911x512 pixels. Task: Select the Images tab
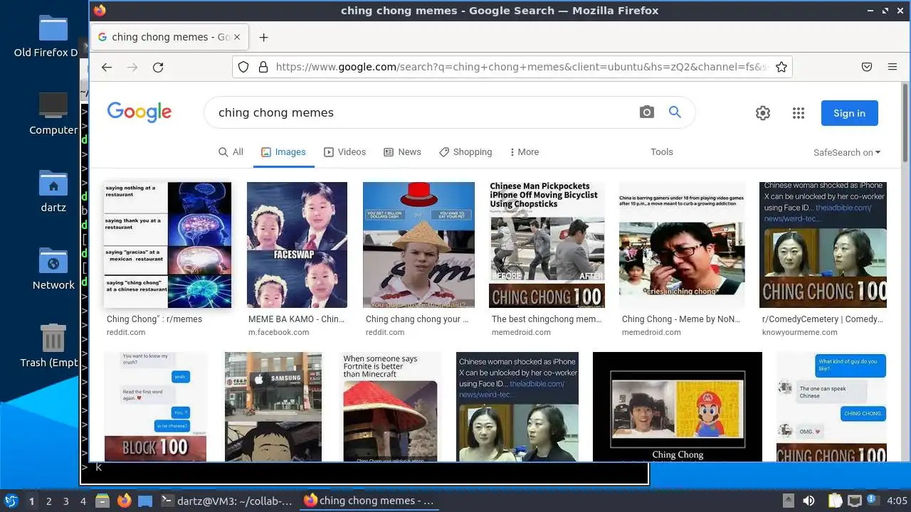[x=283, y=152]
